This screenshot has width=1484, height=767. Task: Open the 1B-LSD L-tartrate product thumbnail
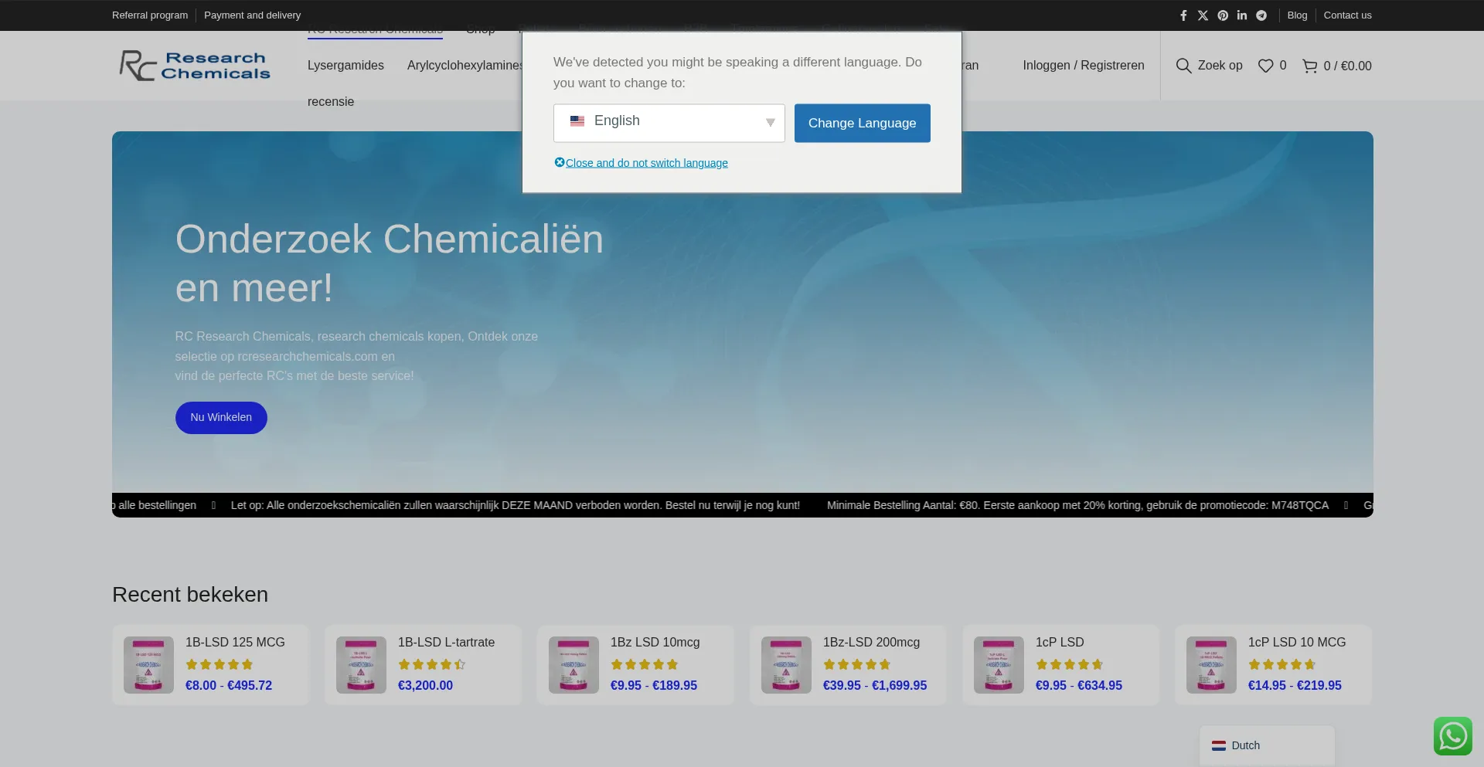(361, 665)
